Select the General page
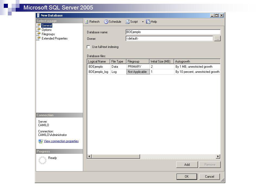Viewport: 260px width, 195px height. coord(47,25)
